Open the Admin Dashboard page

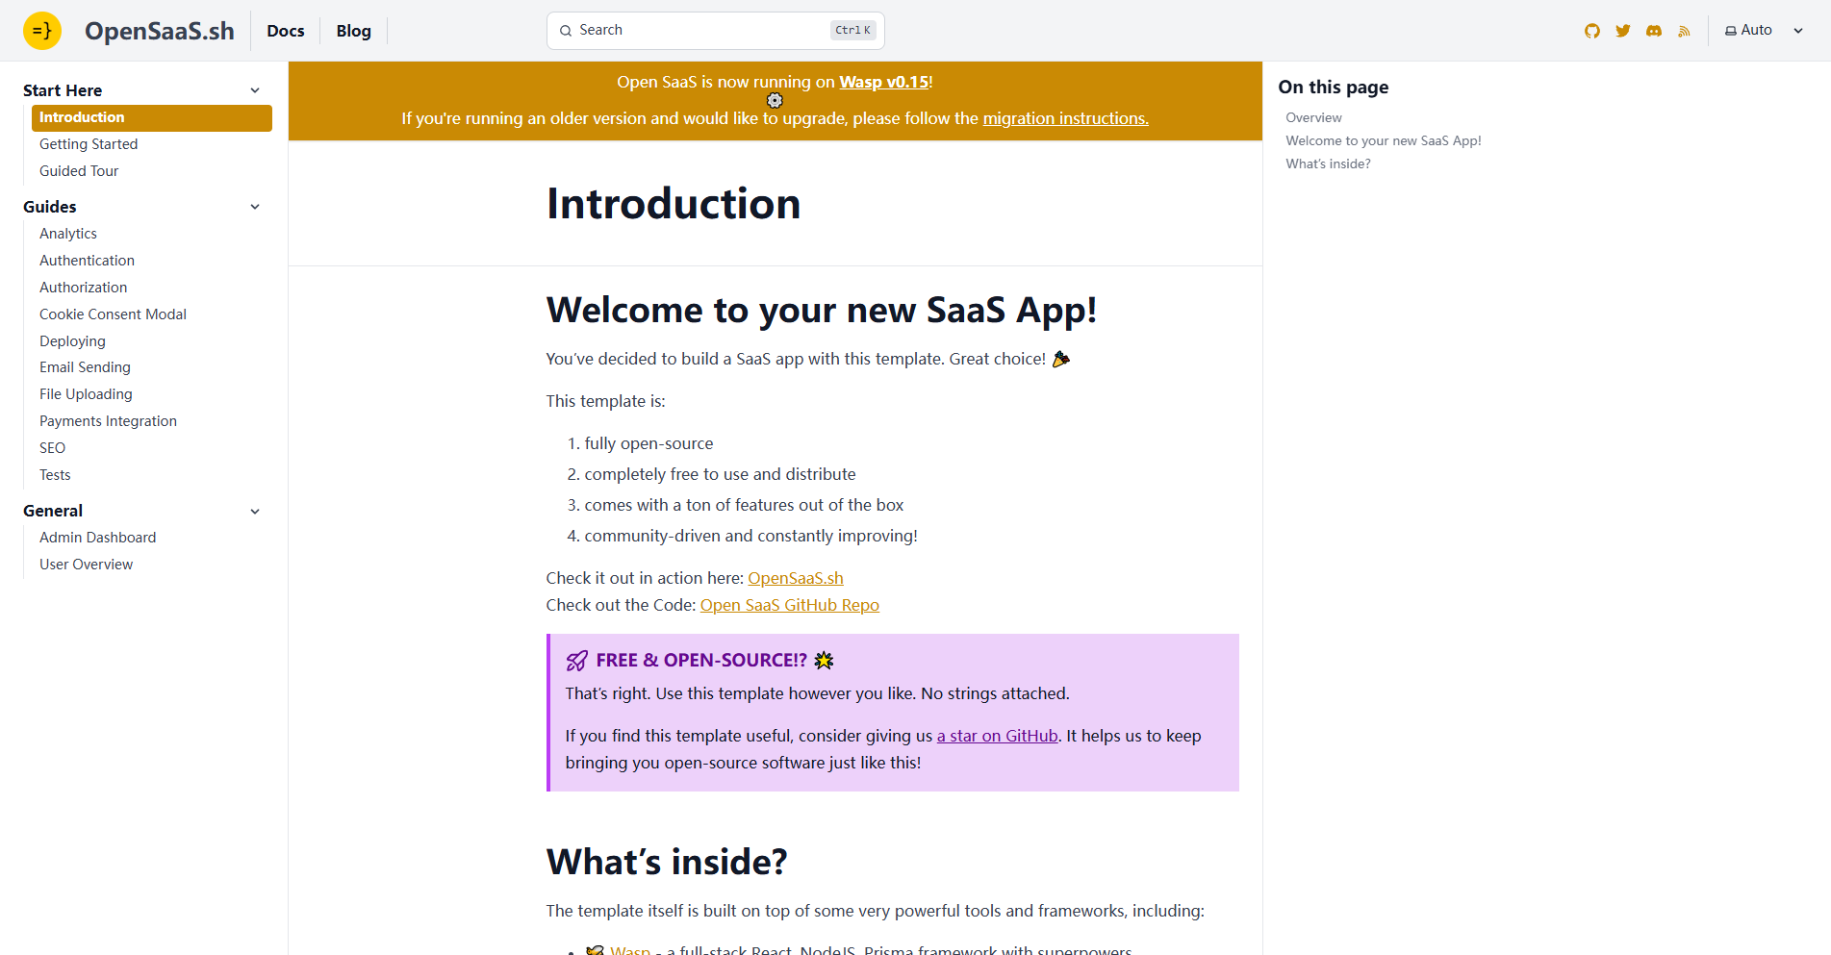tap(97, 538)
